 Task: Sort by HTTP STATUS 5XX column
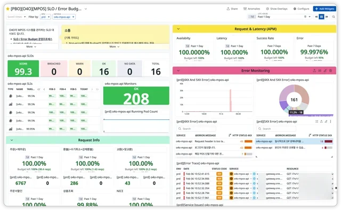tap(320, 135)
